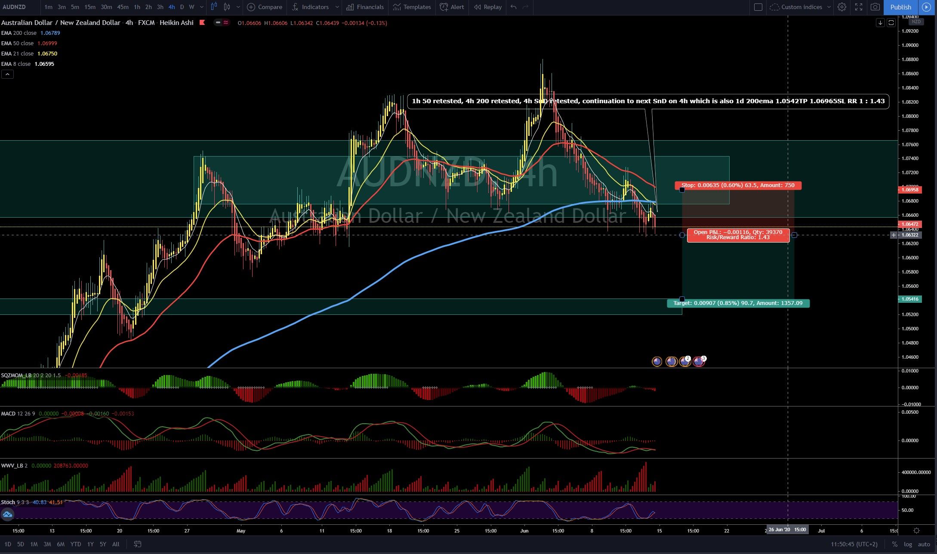
Task: Collapse the indicator legend with chevron
Action: 7,74
